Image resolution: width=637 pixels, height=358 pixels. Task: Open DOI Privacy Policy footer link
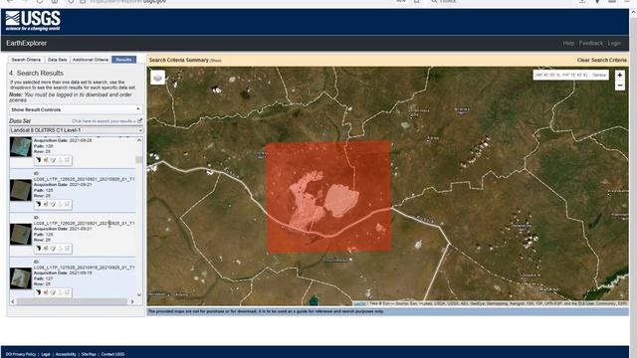pos(21,354)
